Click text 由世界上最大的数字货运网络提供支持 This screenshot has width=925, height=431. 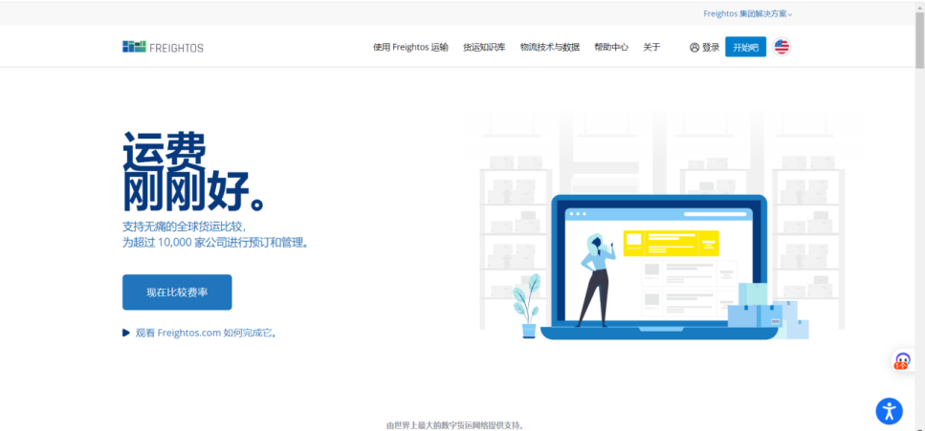[x=454, y=425]
